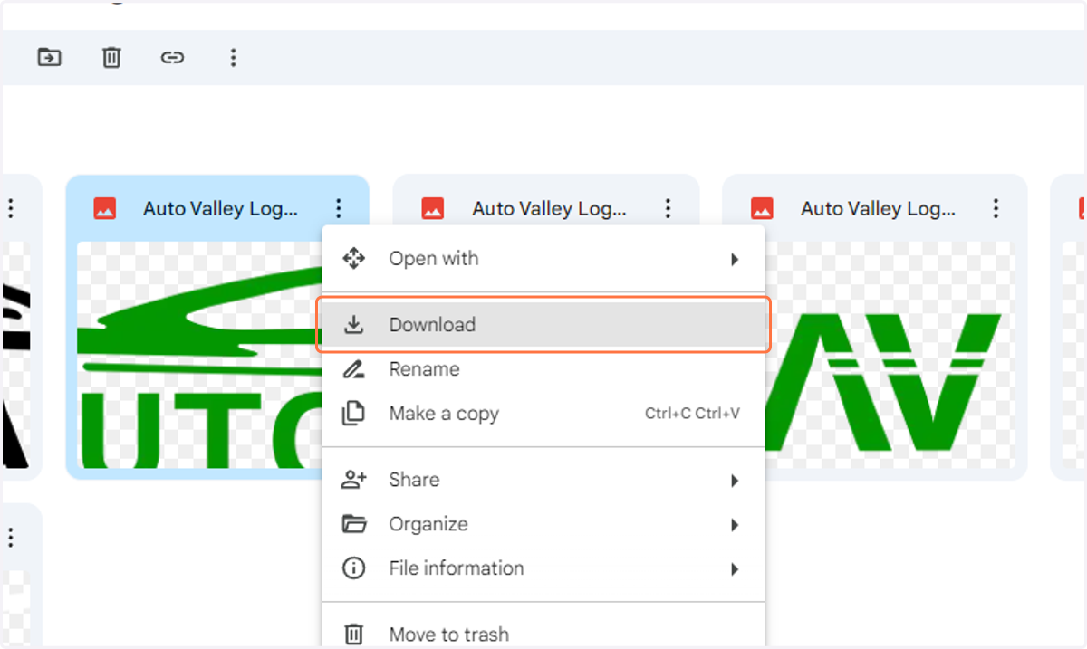Click the Open with cross-arrows icon
1087x649 pixels.
(x=353, y=259)
